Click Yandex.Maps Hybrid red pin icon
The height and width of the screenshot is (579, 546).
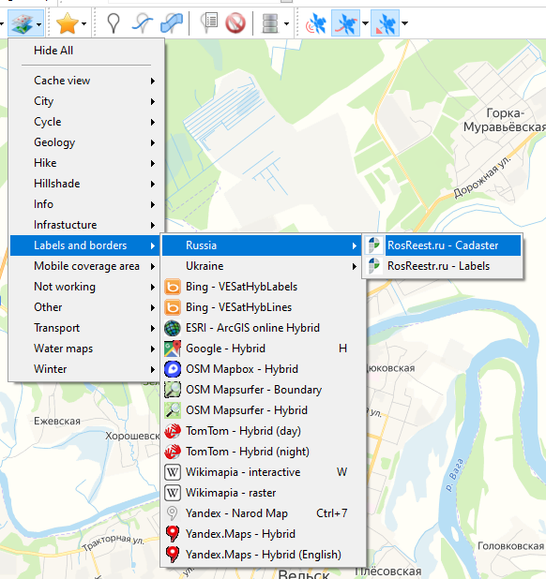(x=173, y=534)
